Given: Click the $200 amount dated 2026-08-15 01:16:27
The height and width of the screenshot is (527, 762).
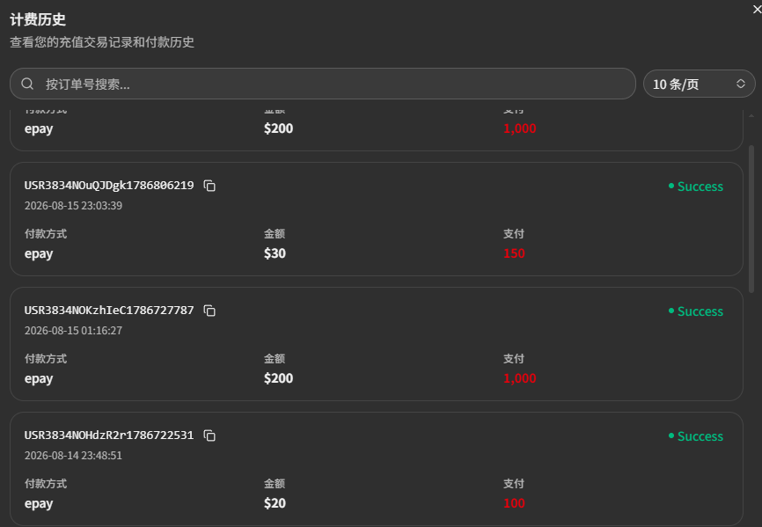Looking at the screenshot, I should 278,378.
